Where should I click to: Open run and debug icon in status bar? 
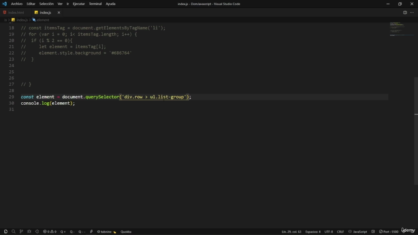29,232
